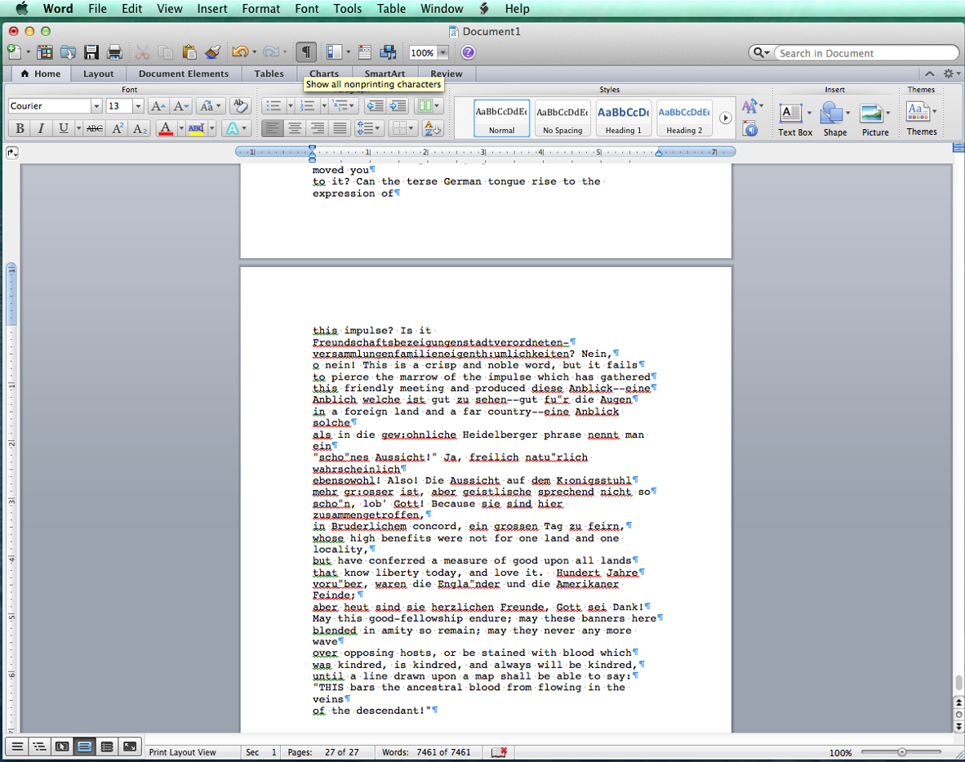The width and height of the screenshot is (965, 762).
Task: Toggle Italic formatting
Action: pyautogui.click(x=41, y=128)
